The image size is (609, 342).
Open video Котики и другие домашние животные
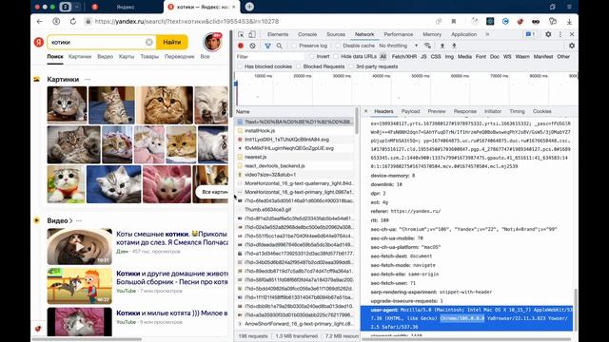[172, 277]
